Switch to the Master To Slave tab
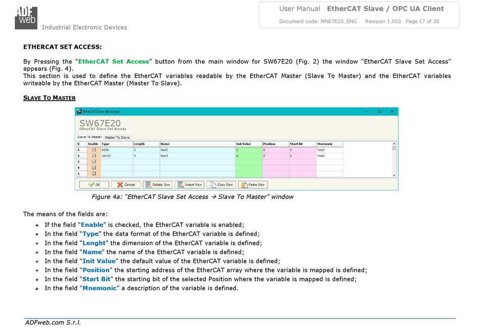 point(117,138)
